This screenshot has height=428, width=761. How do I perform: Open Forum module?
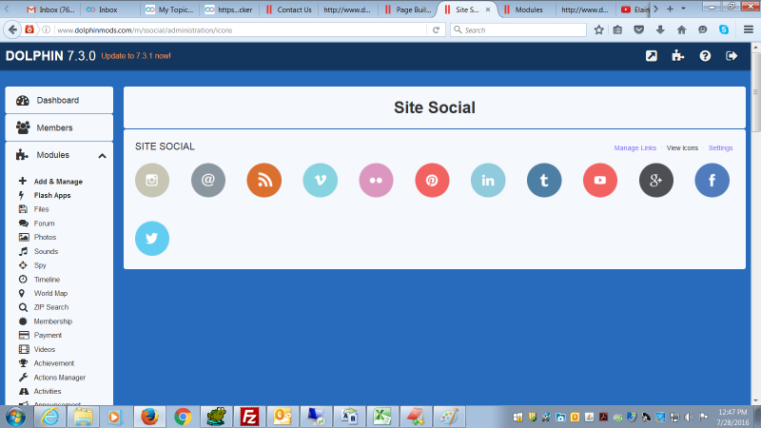[44, 224]
